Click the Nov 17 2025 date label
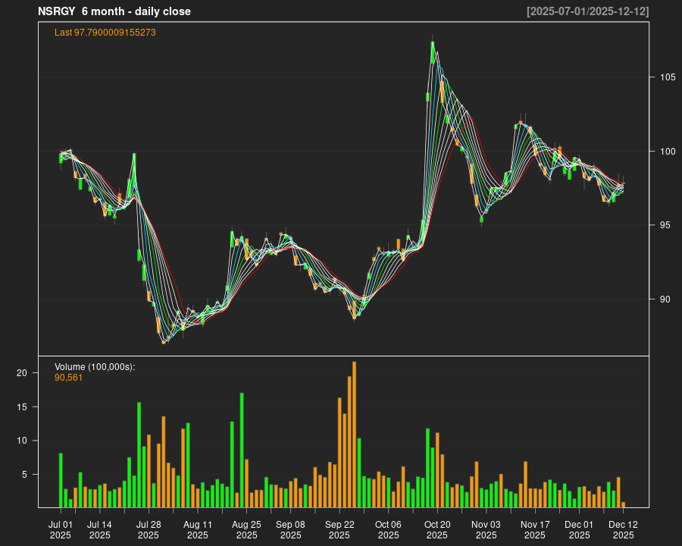This screenshot has height=546, width=682. tap(535, 529)
